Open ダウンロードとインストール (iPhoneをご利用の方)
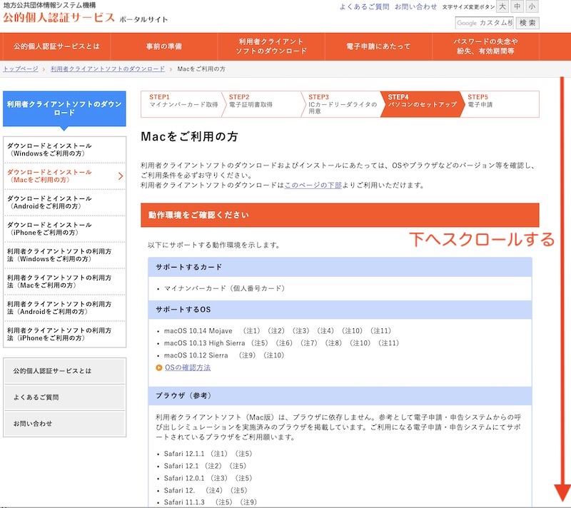 [64, 229]
